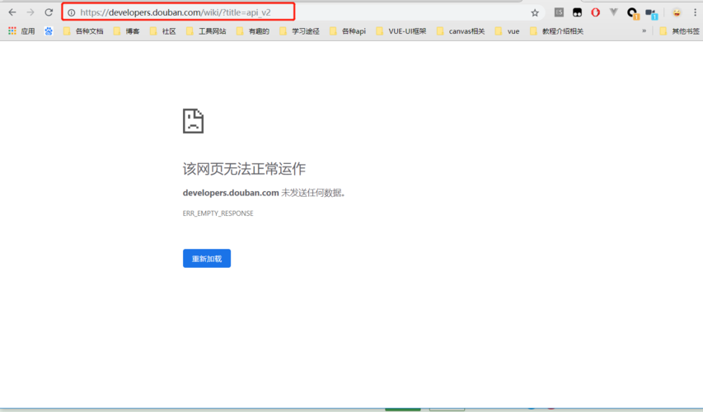
Task: Click the ERR_EMPTY_RESPONSE error code text
Action: (218, 213)
